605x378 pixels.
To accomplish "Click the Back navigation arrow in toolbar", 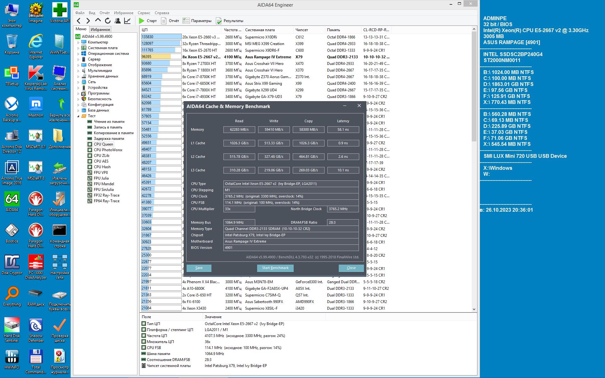I will coord(79,21).
